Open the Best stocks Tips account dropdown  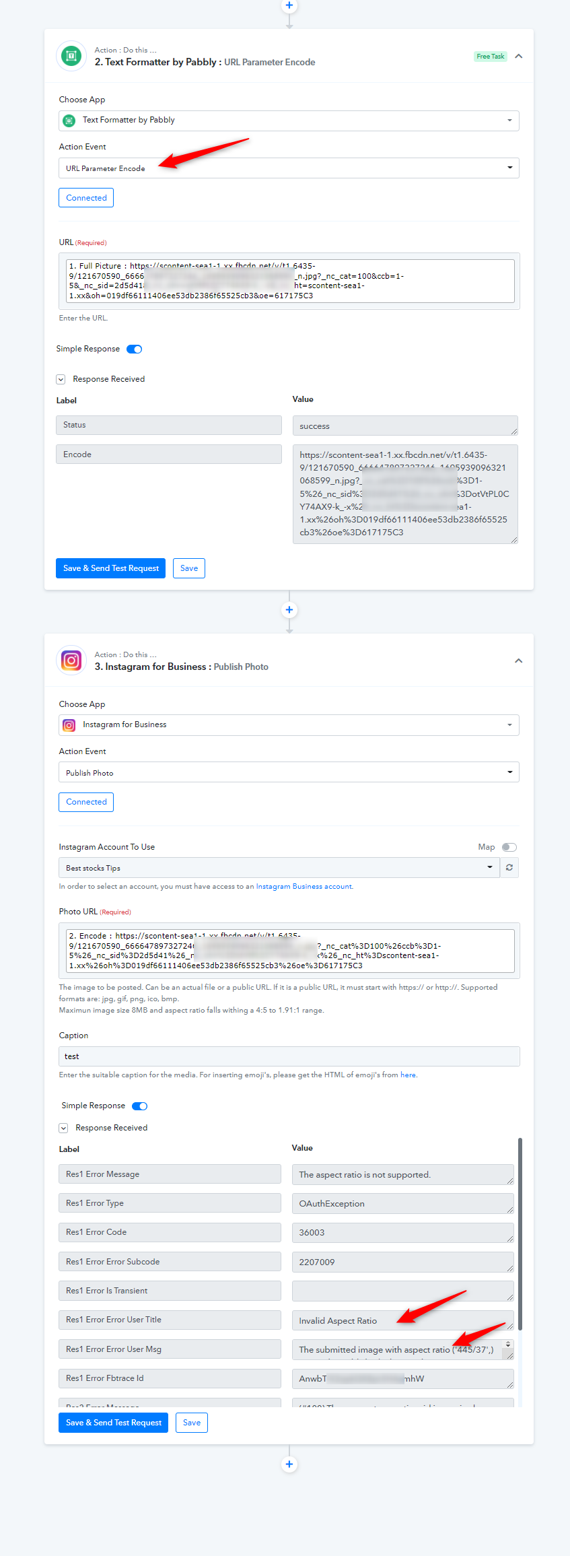[x=279, y=867]
